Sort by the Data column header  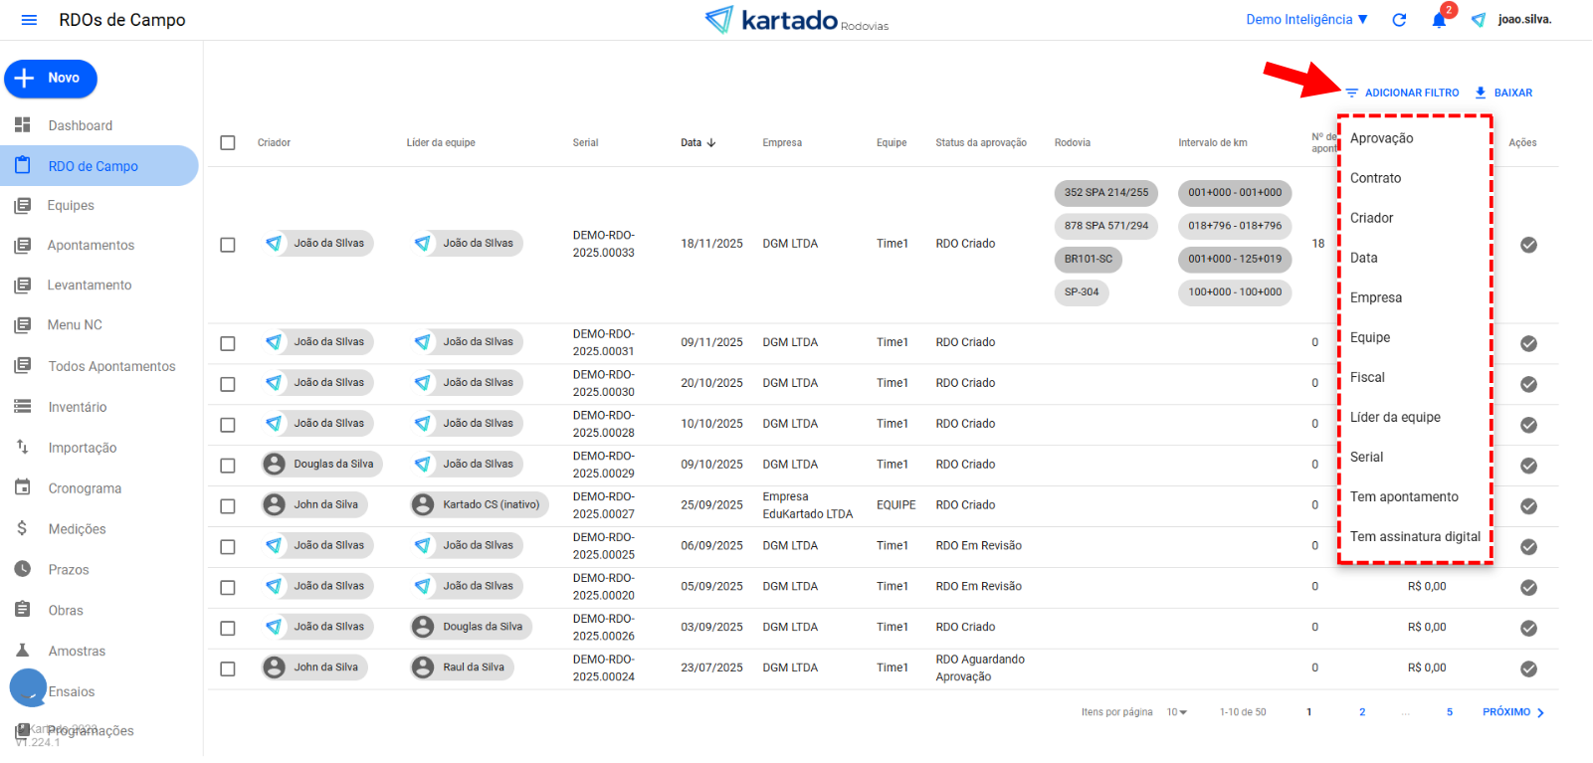(x=697, y=143)
